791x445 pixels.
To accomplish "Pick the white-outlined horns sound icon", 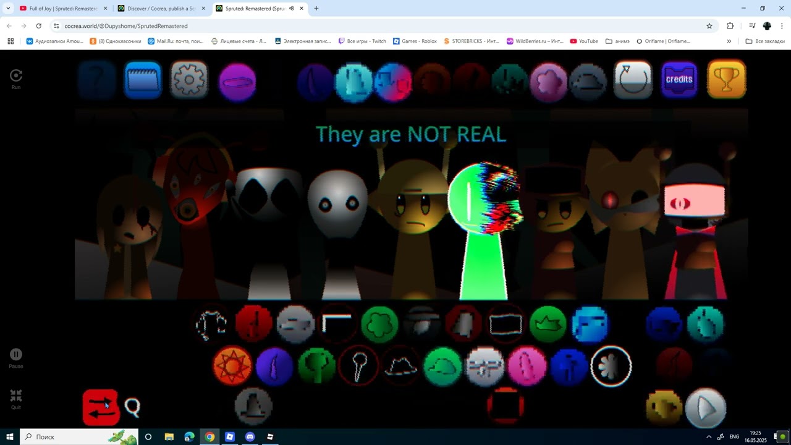I will [x=211, y=324].
